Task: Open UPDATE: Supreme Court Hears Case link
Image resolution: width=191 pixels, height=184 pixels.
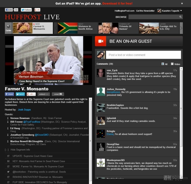Action: click(x=32, y=156)
